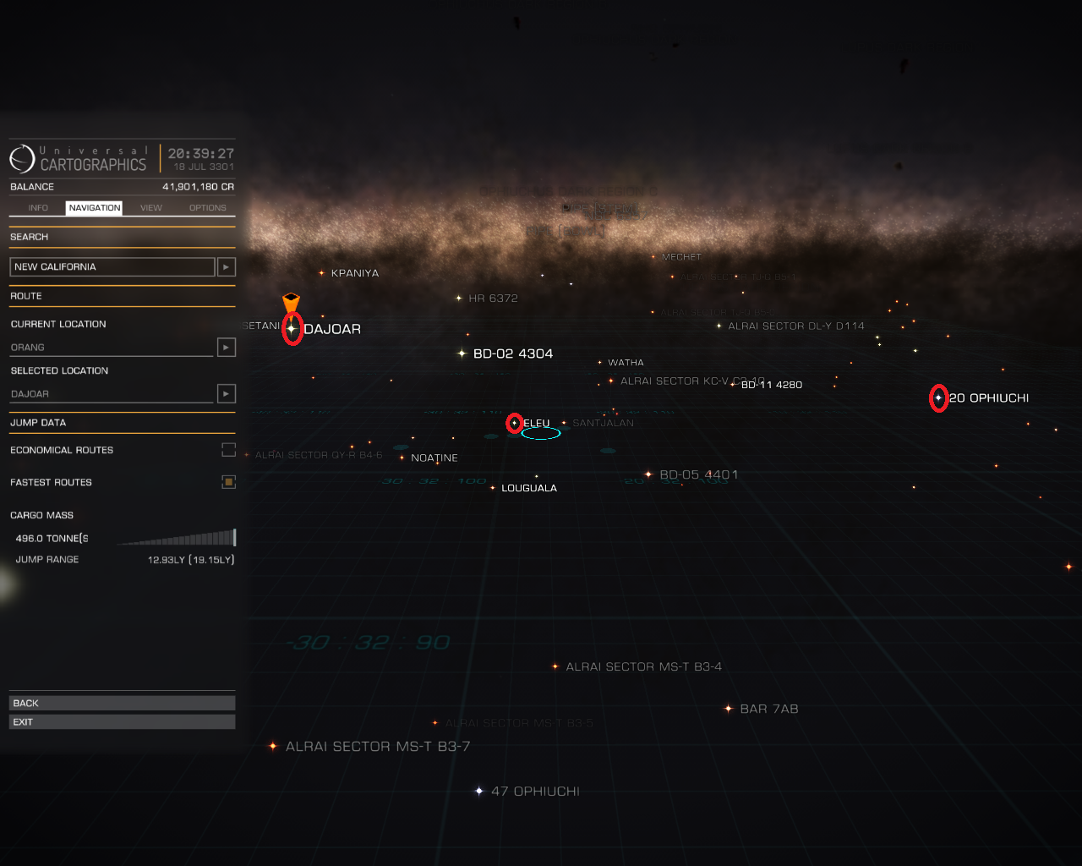The width and height of the screenshot is (1082, 866).
Task: Click the arrow button beside ORANG
Action: pyautogui.click(x=227, y=348)
